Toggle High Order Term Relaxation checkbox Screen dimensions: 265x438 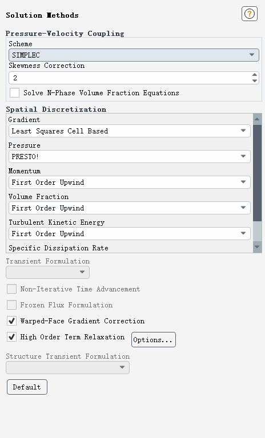coord(12,337)
